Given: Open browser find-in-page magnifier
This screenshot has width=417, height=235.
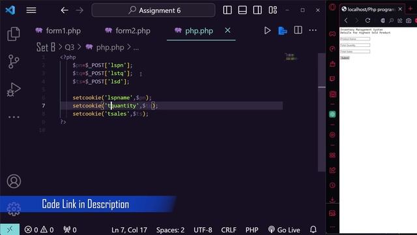Looking at the screenshot, I should coord(391,20).
